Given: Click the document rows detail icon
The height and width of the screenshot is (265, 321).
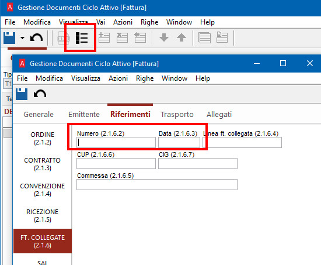Looking at the screenshot, I should coord(222,37).
